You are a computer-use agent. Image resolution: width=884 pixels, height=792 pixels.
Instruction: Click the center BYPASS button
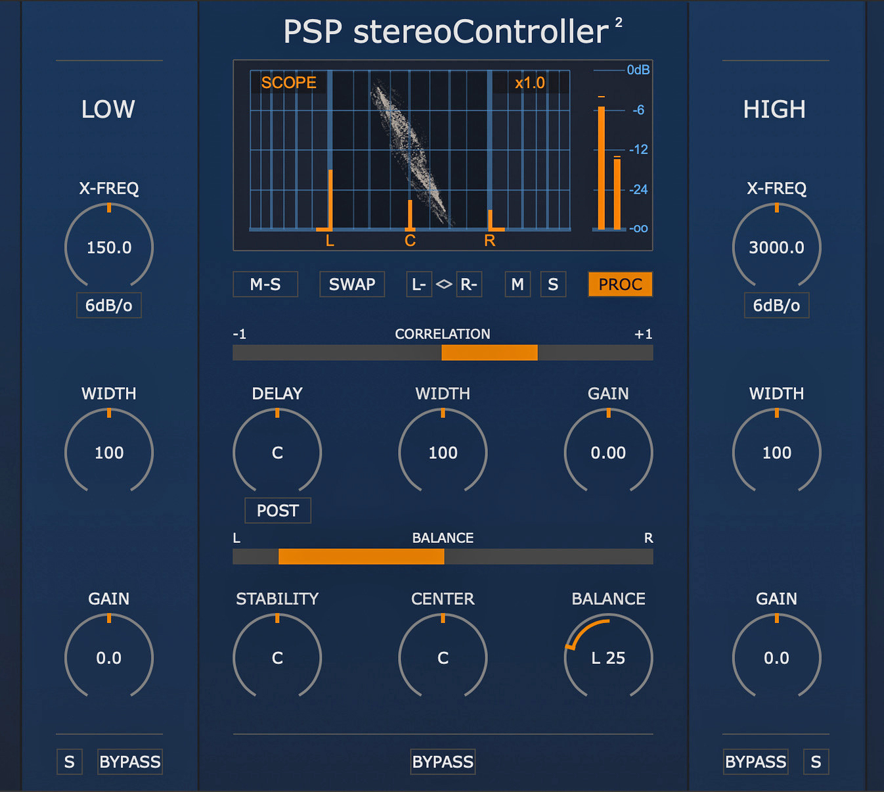(x=443, y=762)
